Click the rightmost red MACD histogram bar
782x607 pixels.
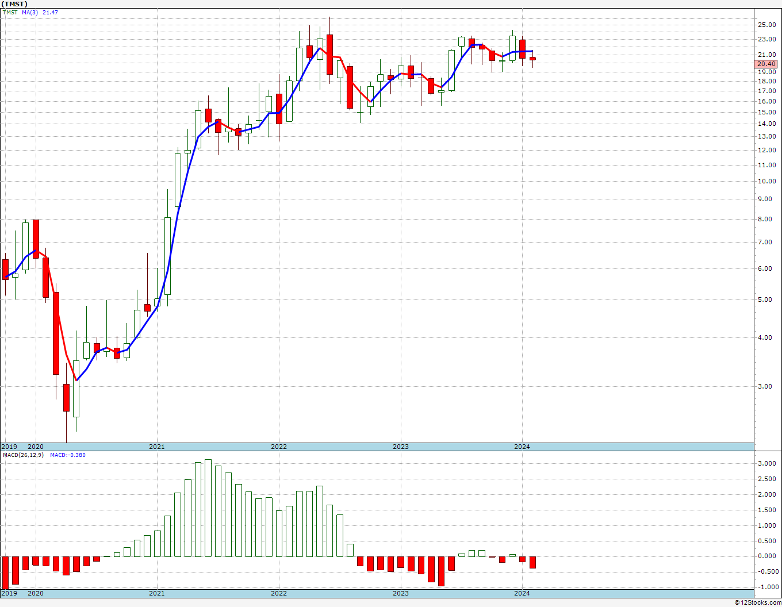[x=532, y=562]
